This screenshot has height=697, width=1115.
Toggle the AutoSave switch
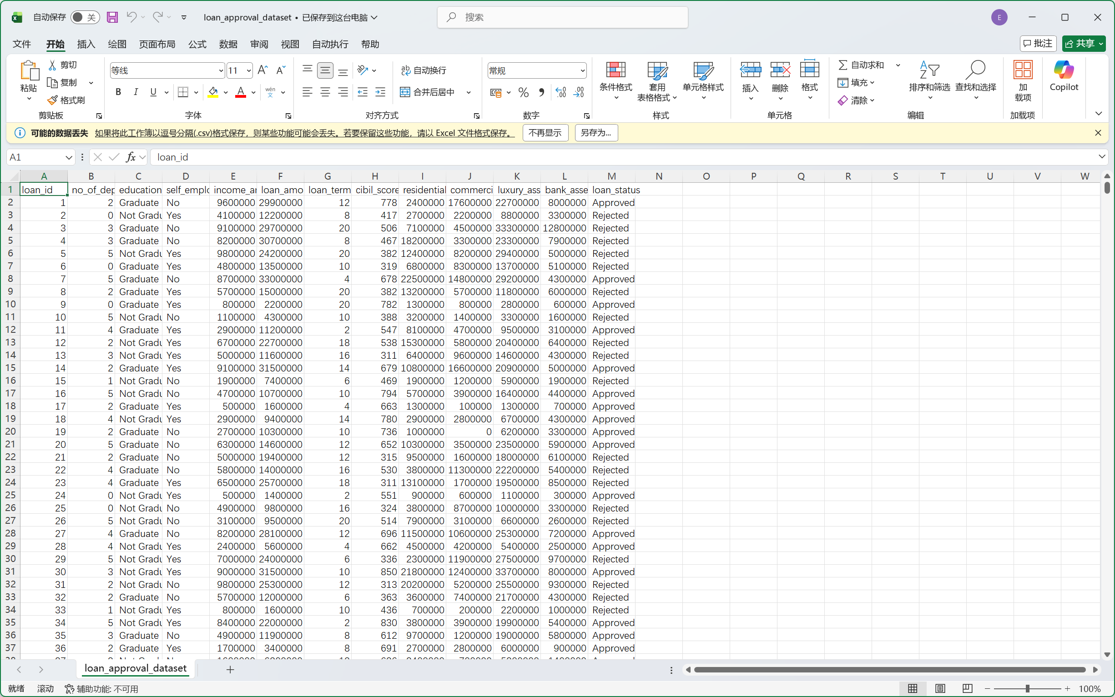coord(85,18)
